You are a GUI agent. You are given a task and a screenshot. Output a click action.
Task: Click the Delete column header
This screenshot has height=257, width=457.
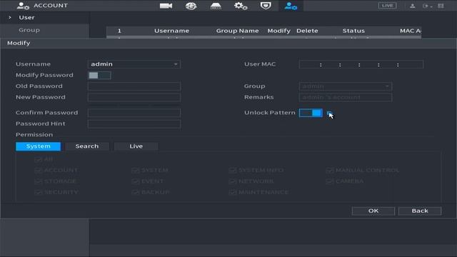307,31
